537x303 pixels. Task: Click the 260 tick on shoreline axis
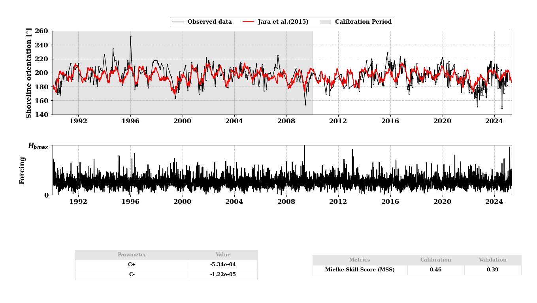41,31
